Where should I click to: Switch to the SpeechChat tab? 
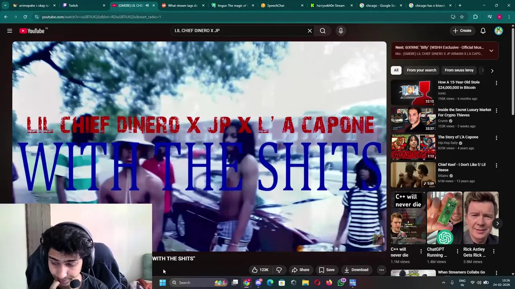click(x=282, y=6)
